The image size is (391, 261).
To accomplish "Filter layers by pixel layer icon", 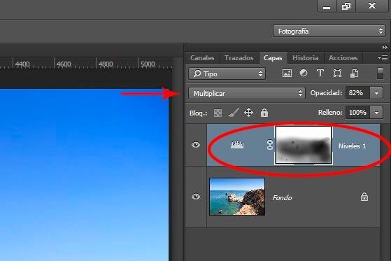I will 287,73.
